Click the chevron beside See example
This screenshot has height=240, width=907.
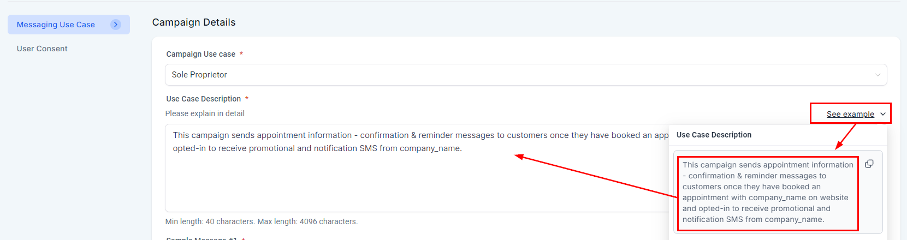point(883,114)
